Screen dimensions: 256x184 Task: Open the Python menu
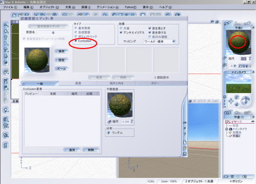pos(131,7)
